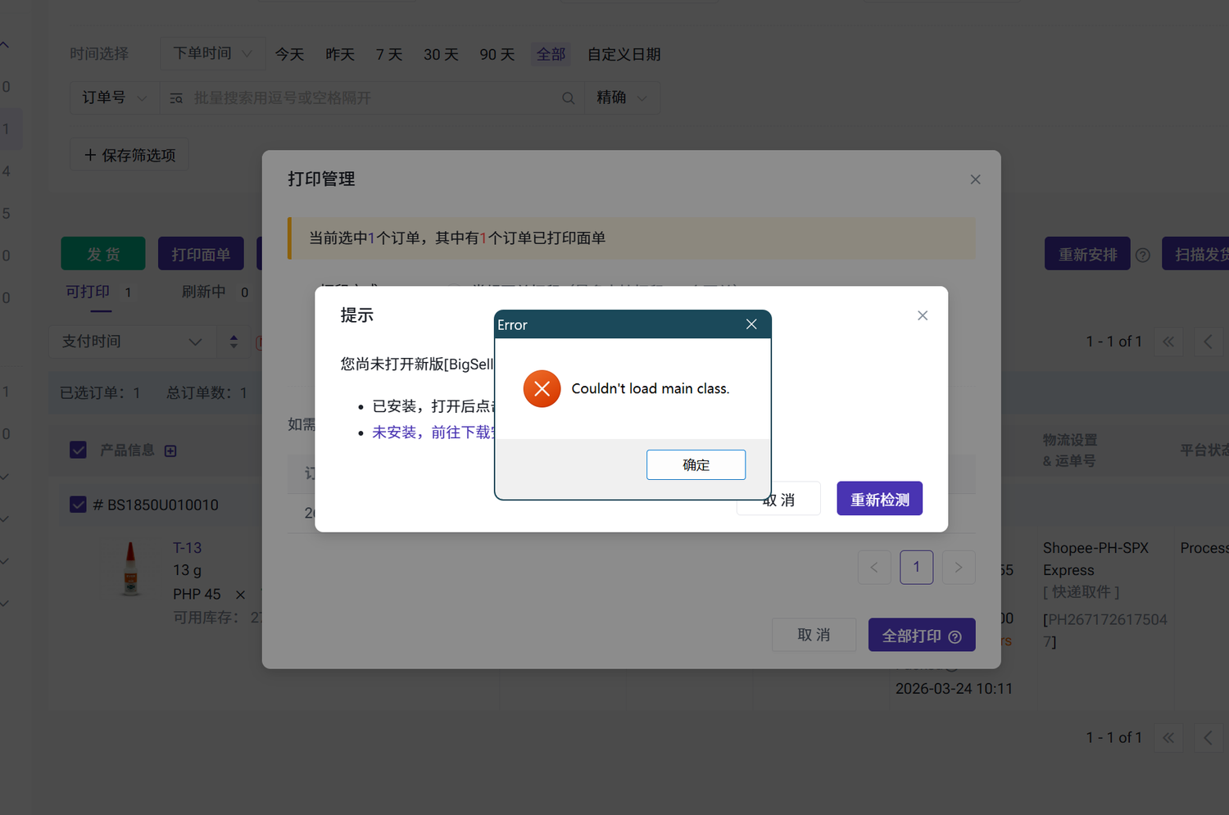Click the 全部打印 button

[922, 635]
